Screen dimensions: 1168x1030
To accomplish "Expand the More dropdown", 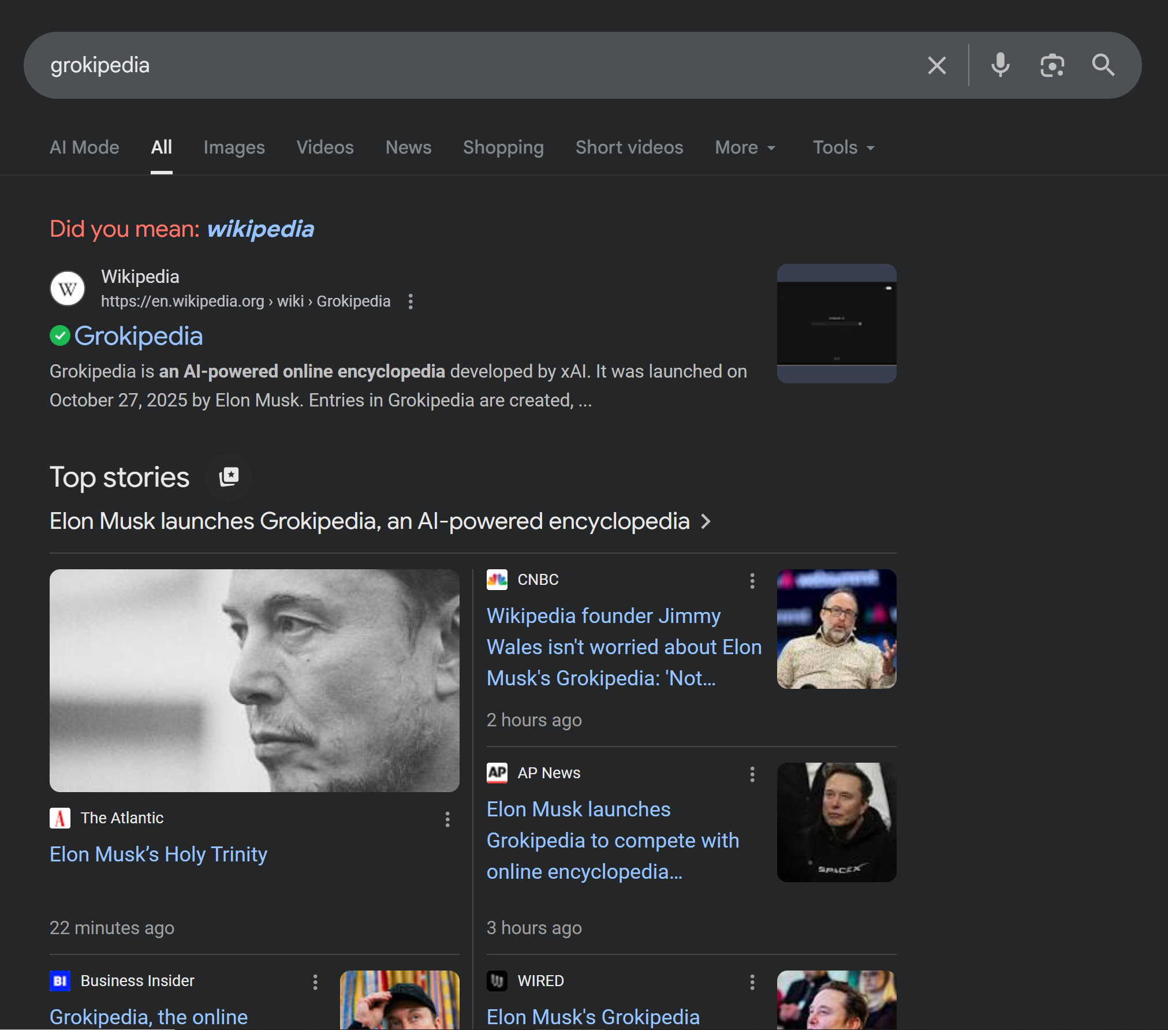I will point(745,148).
